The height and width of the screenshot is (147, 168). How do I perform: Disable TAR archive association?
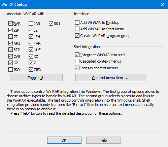tap(31, 43)
